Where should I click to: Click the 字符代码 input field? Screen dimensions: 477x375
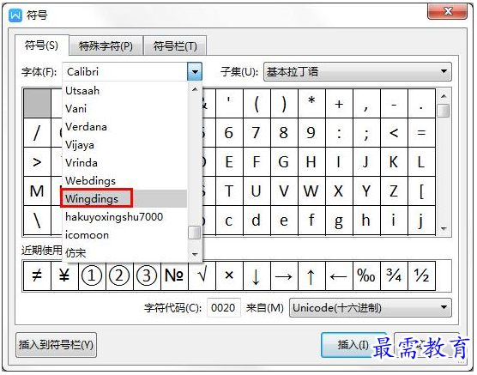[224, 308]
